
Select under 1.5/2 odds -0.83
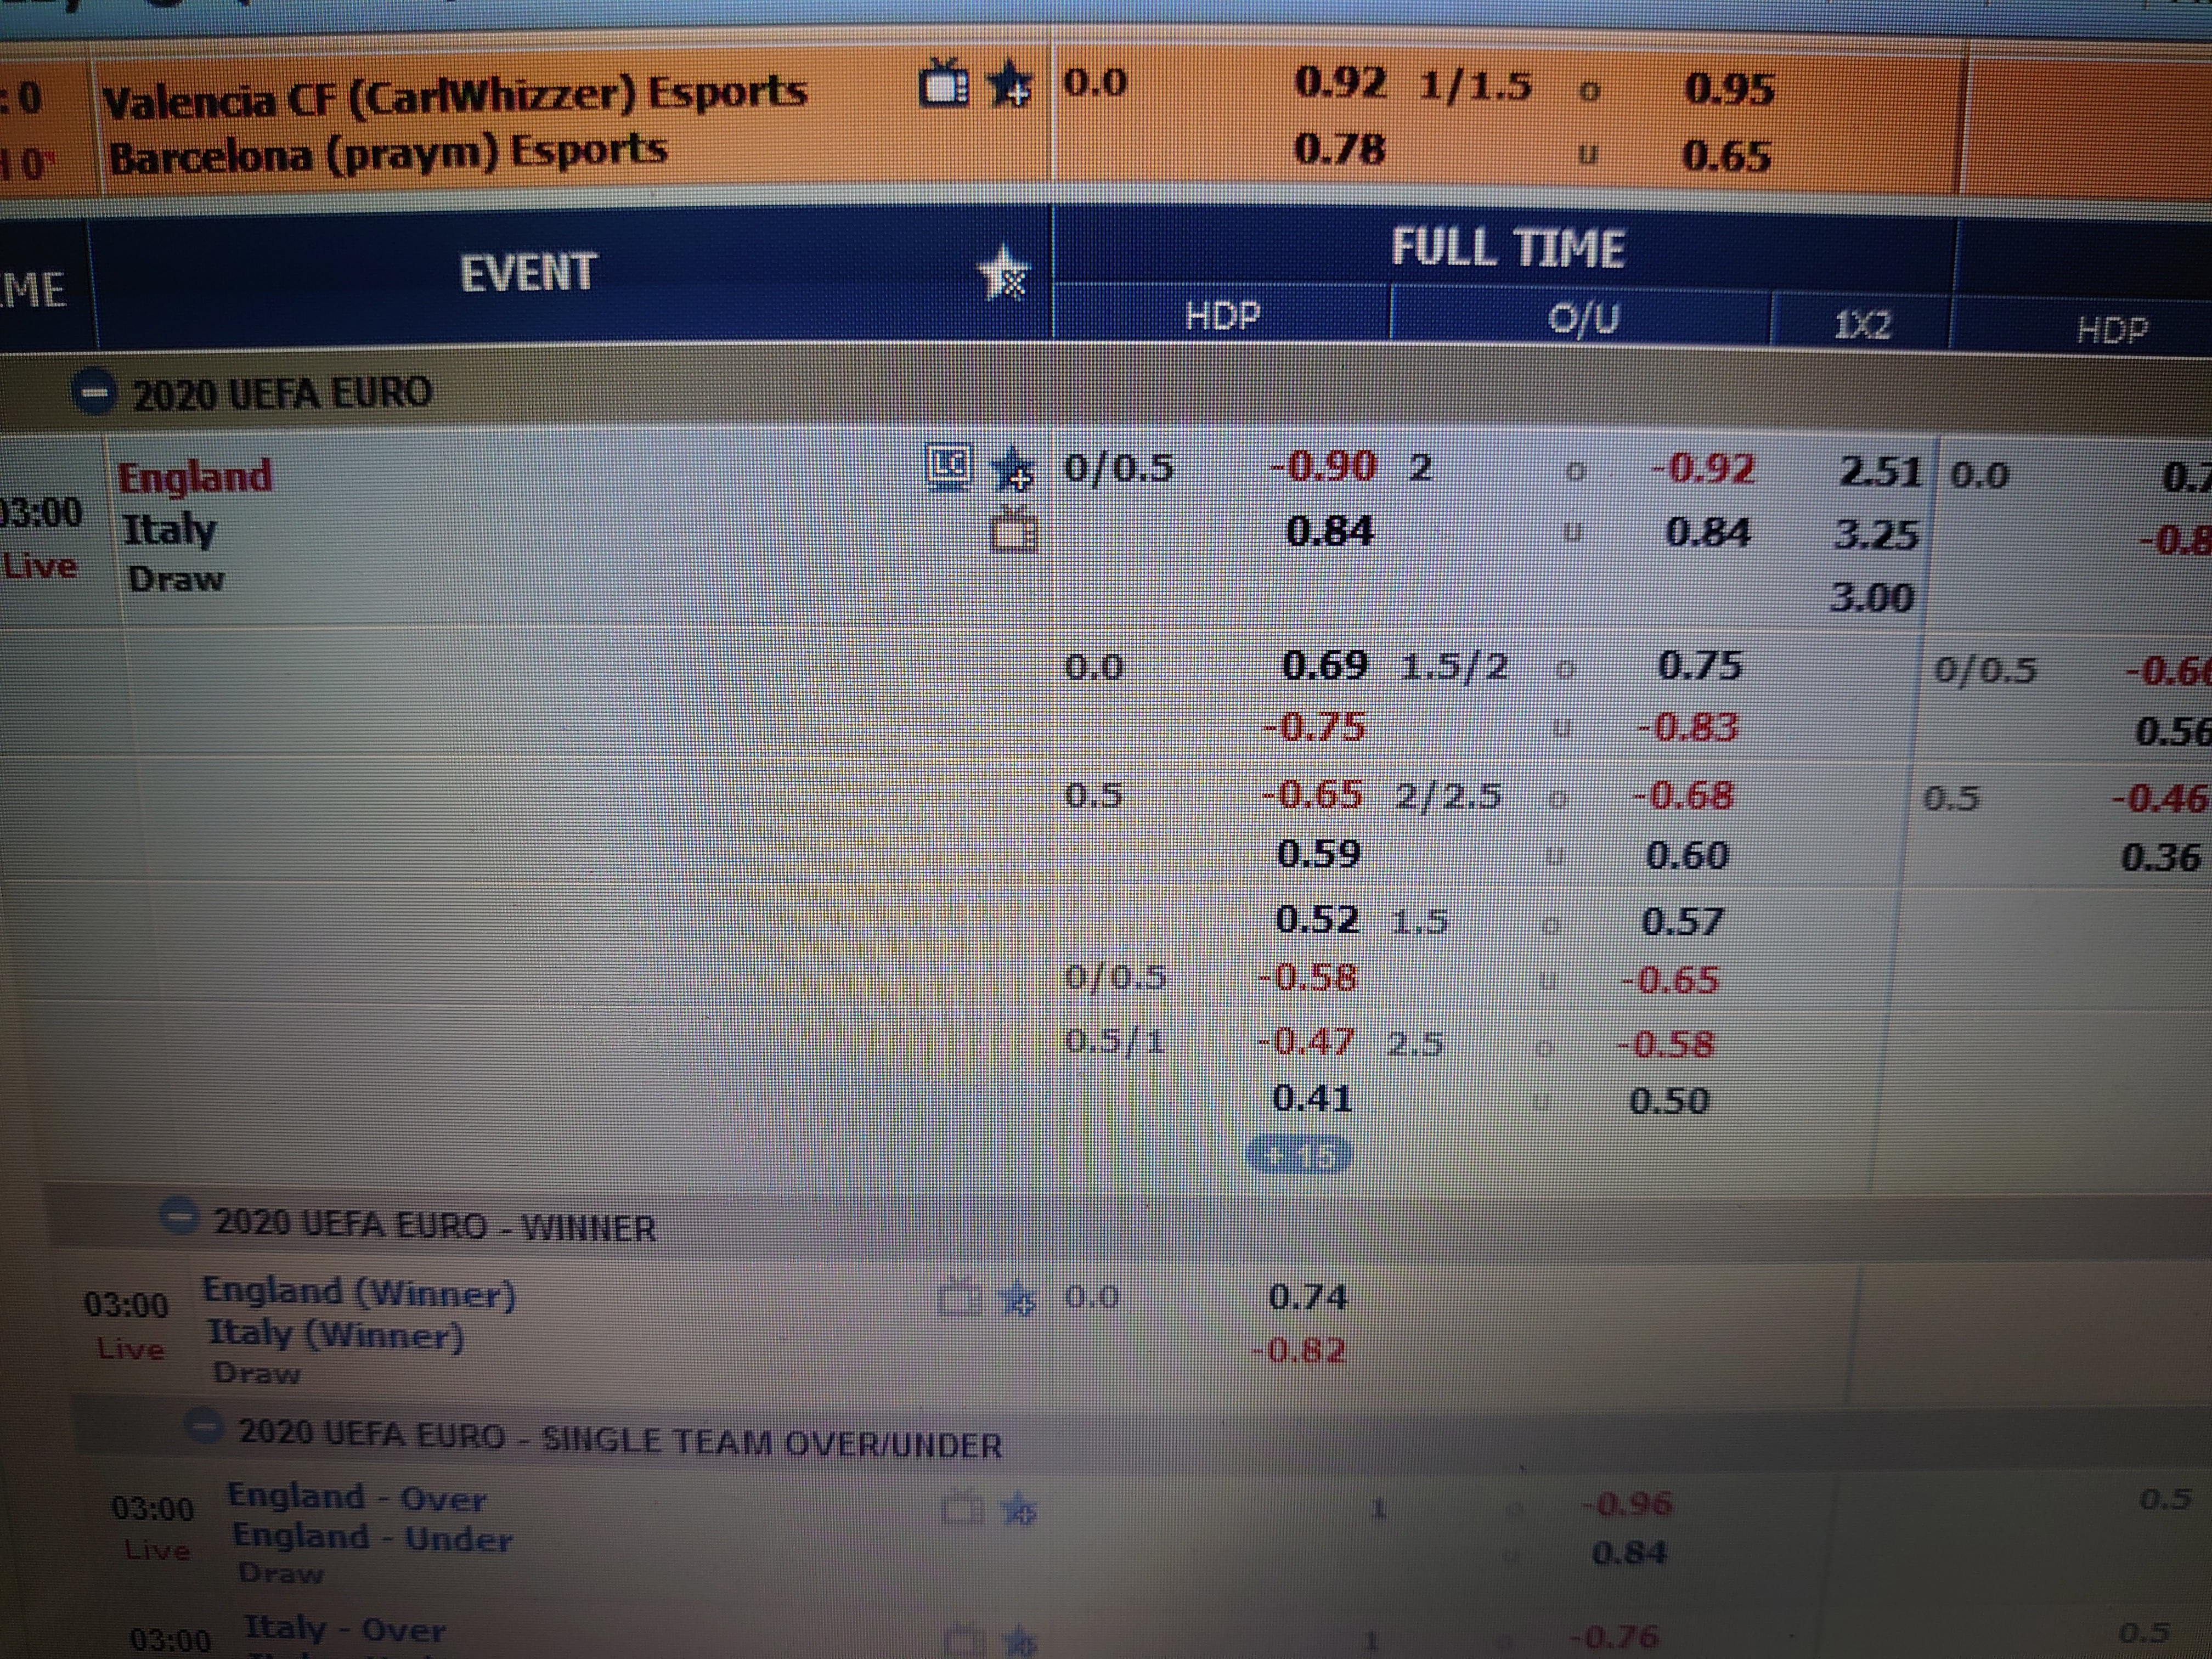pyautogui.click(x=1687, y=727)
